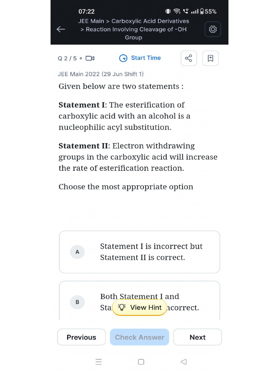Go to Previous question

coord(81,337)
